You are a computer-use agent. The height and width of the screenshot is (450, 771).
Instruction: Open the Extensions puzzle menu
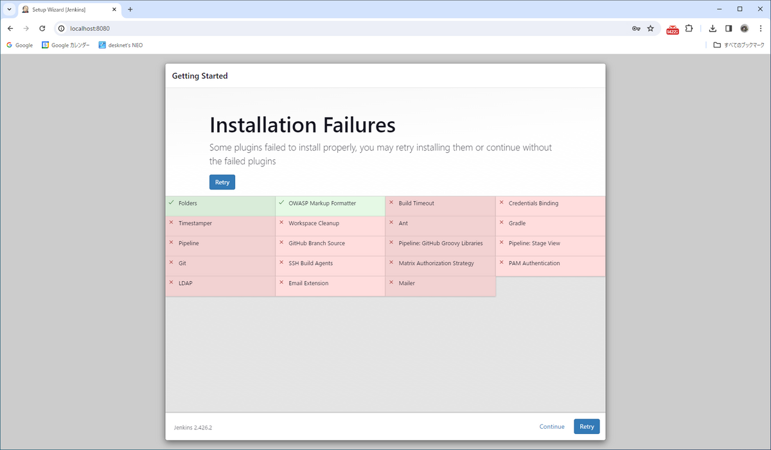689,28
